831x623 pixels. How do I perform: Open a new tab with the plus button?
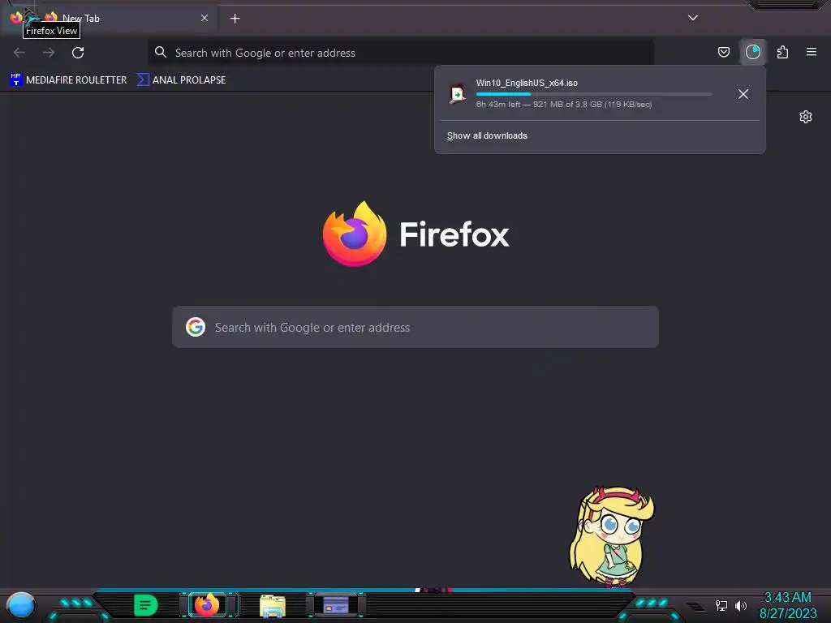pos(235,19)
